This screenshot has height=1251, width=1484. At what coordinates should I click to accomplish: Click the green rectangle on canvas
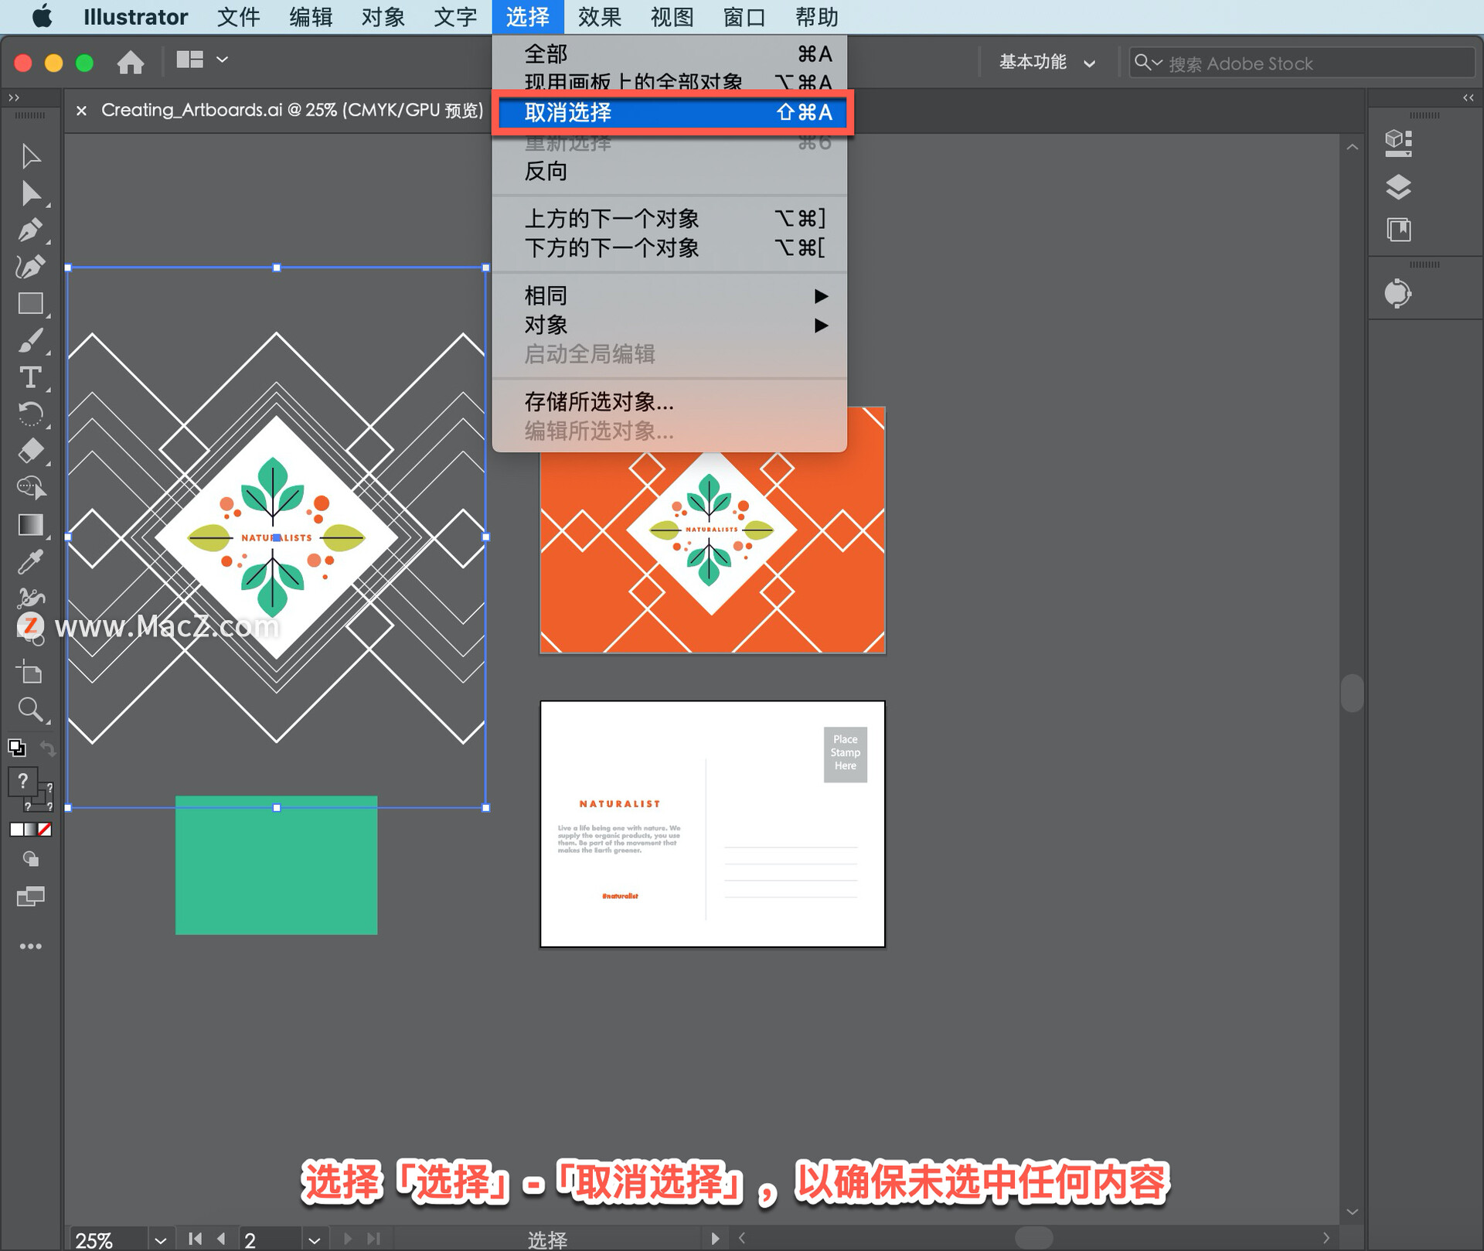pyautogui.click(x=276, y=866)
